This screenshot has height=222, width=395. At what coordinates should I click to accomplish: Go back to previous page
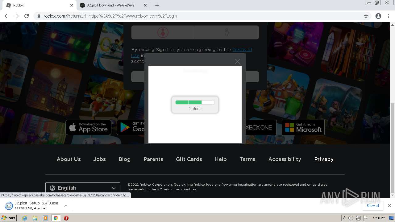click(7, 16)
